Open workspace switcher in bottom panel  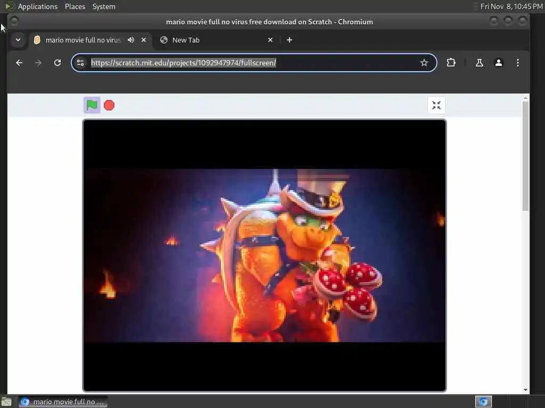483,402
